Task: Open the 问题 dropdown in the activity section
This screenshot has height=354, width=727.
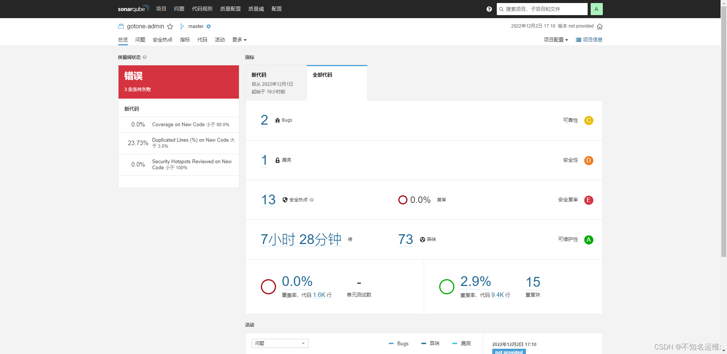Action: point(280,343)
